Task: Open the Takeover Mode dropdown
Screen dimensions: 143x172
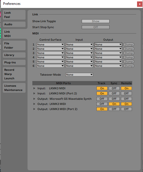Action: coord(79,75)
